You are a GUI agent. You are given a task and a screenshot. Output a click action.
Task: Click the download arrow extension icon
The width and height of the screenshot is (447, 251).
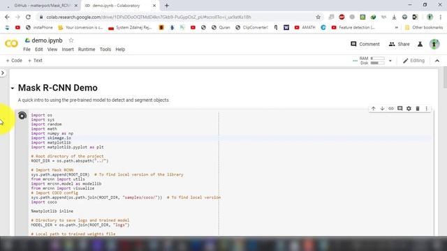click(x=394, y=17)
